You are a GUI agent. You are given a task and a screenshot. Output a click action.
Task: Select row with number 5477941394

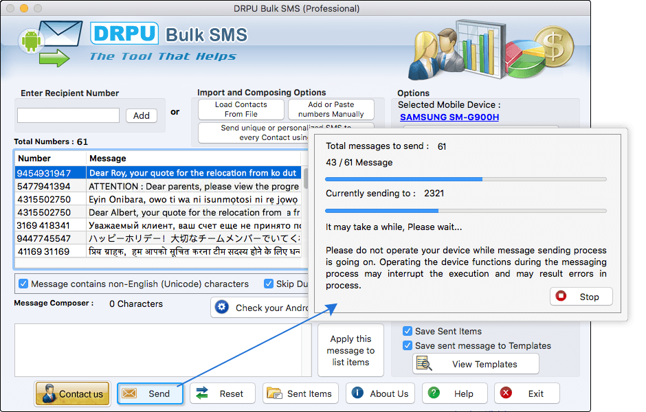[x=159, y=186]
